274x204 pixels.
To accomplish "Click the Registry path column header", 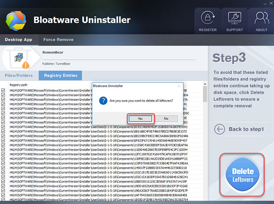I will coord(19,85).
